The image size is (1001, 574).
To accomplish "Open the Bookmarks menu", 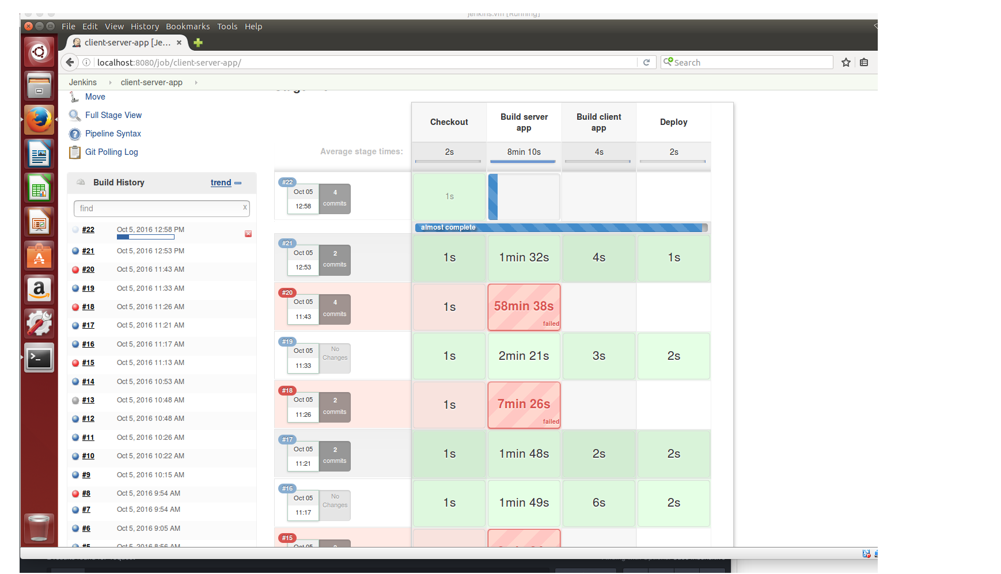I will (188, 26).
